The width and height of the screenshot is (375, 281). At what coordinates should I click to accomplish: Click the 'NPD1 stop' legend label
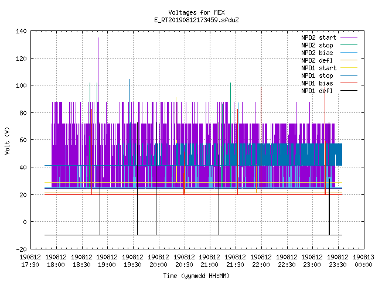coord(317,76)
